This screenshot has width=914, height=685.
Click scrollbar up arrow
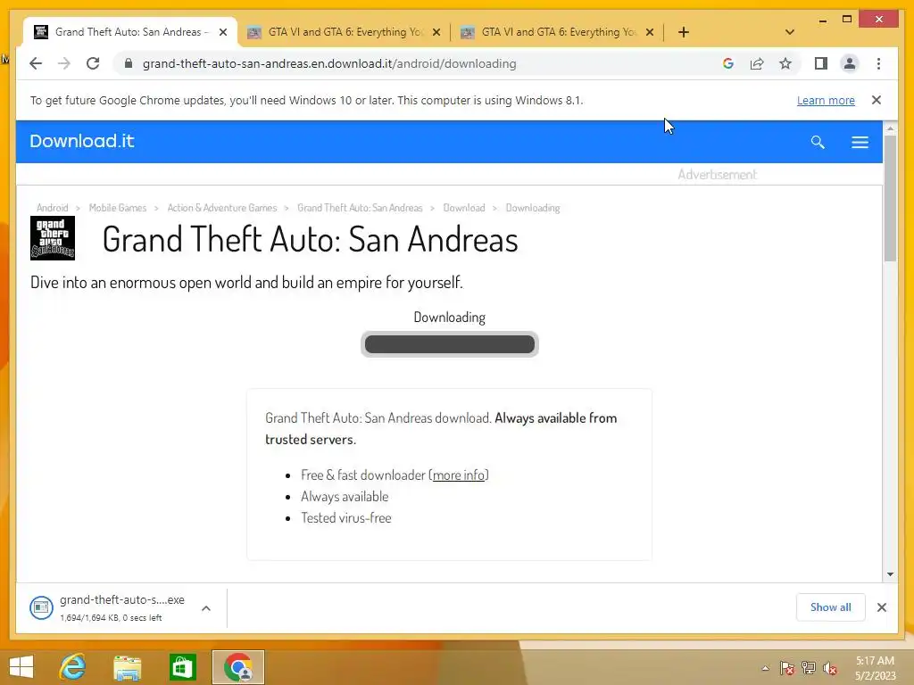(x=890, y=128)
